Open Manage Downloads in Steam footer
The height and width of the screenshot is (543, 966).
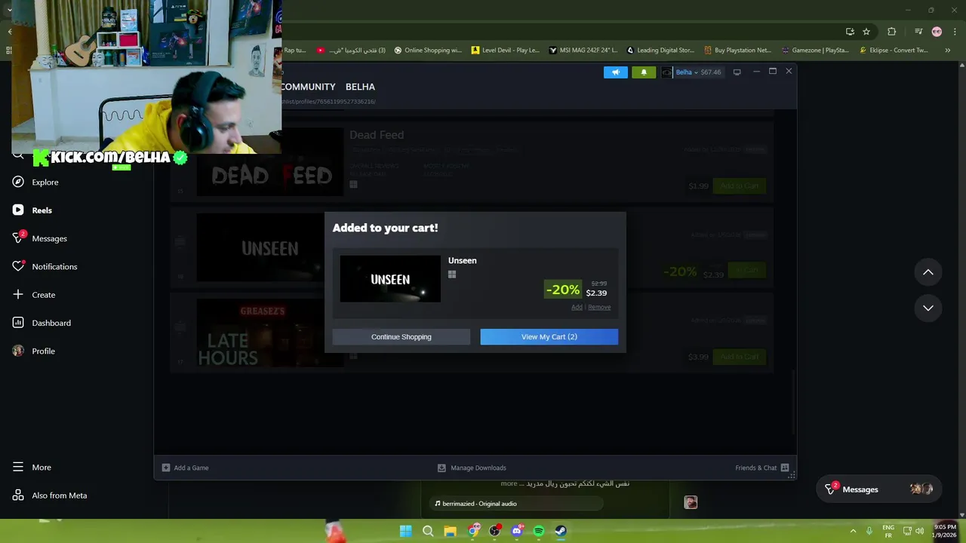pos(472,468)
